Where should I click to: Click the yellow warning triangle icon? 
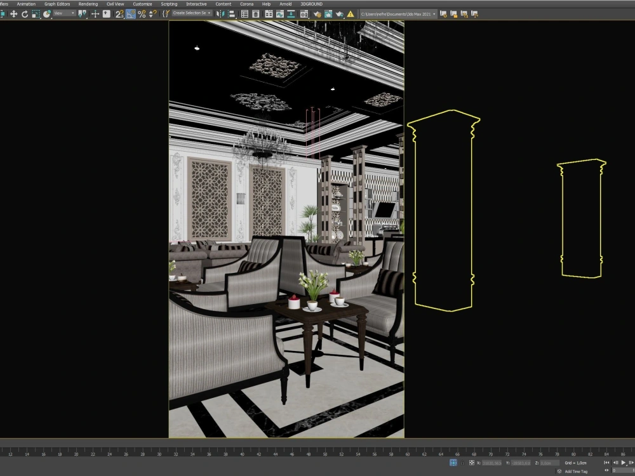click(x=351, y=14)
